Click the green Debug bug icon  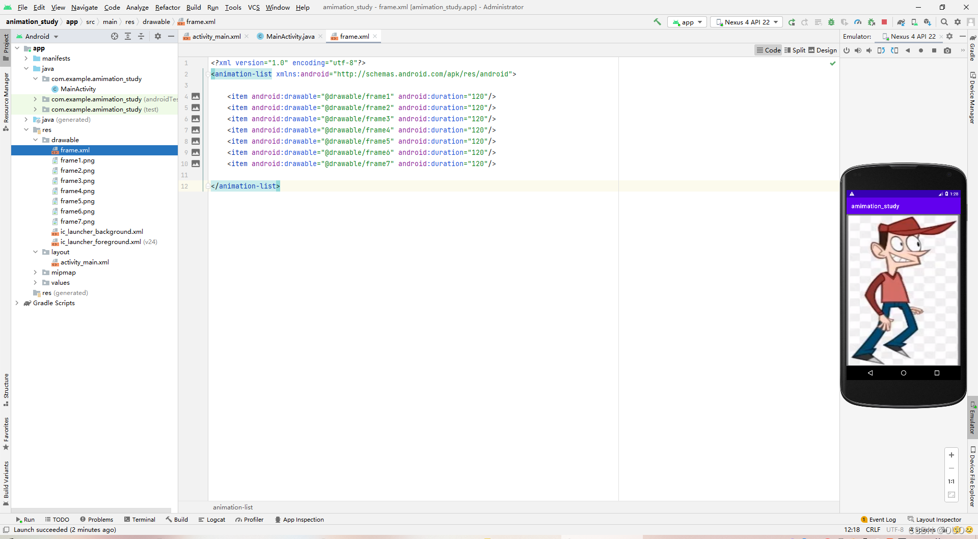coord(831,22)
